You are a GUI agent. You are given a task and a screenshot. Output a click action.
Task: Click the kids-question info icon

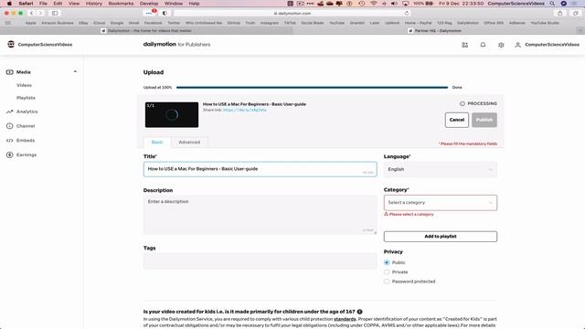point(359,312)
